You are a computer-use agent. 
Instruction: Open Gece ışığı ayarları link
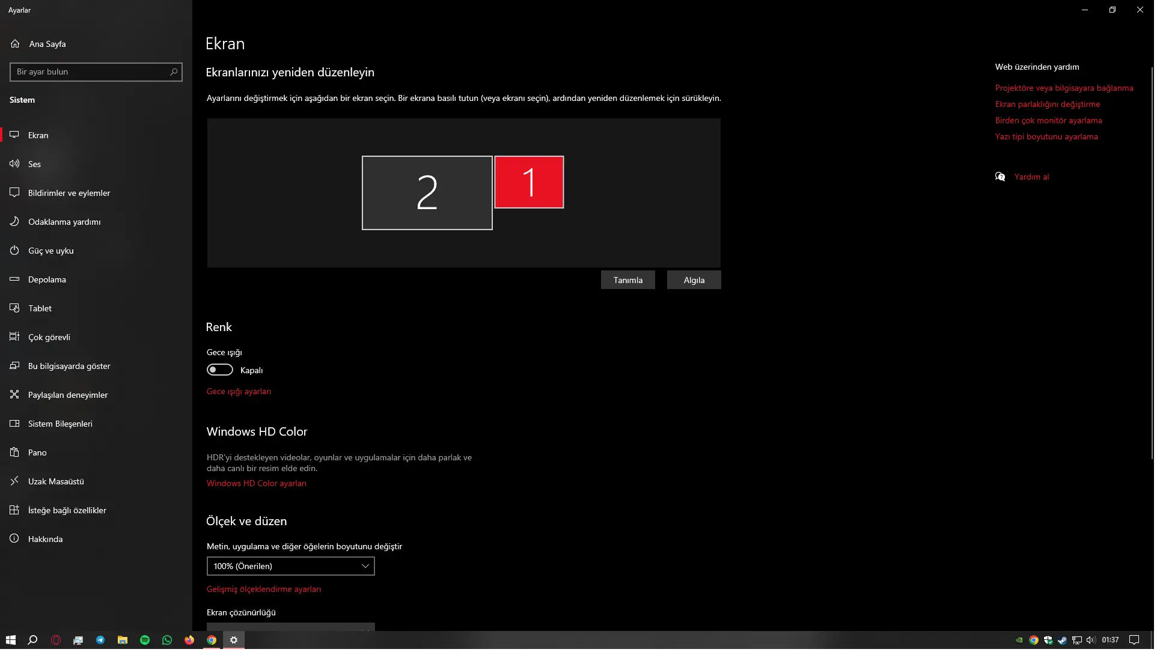[240, 393]
